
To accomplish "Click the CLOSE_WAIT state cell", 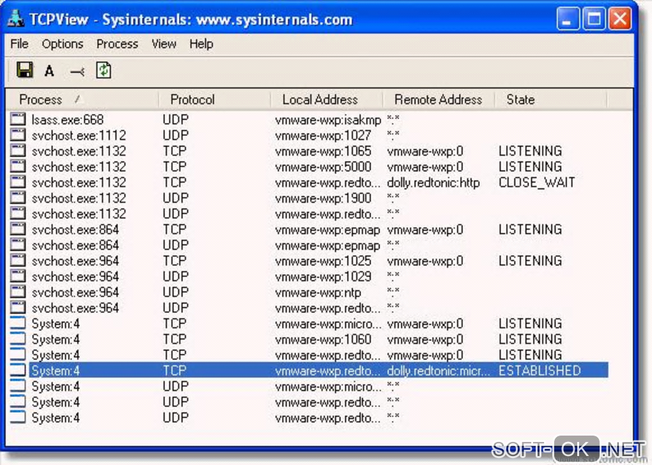I will [x=536, y=182].
